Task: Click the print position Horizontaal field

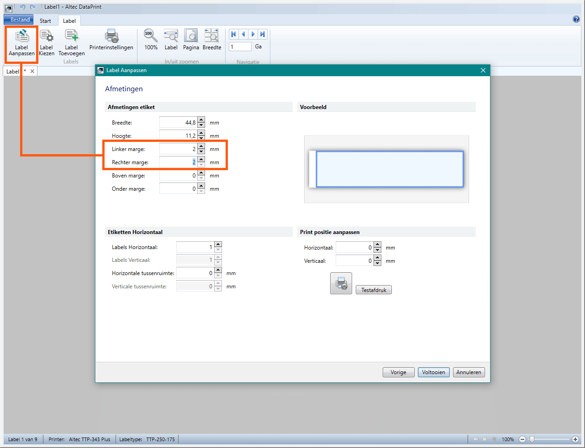Action: (354, 247)
